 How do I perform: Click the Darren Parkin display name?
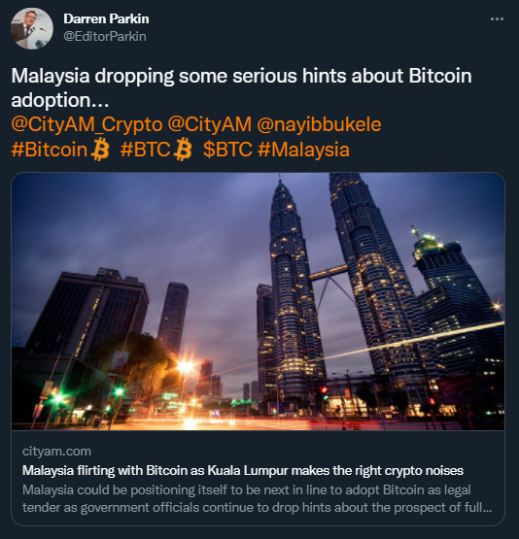[106, 18]
